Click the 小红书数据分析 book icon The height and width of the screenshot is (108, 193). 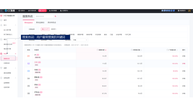pyautogui.click(x=1, y=16)
